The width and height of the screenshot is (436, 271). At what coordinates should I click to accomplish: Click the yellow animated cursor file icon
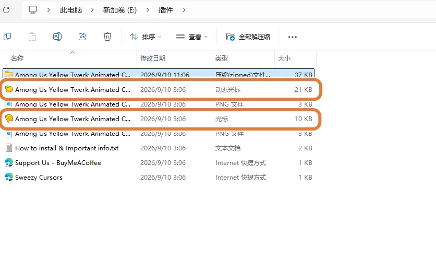(x=9, y=89)
